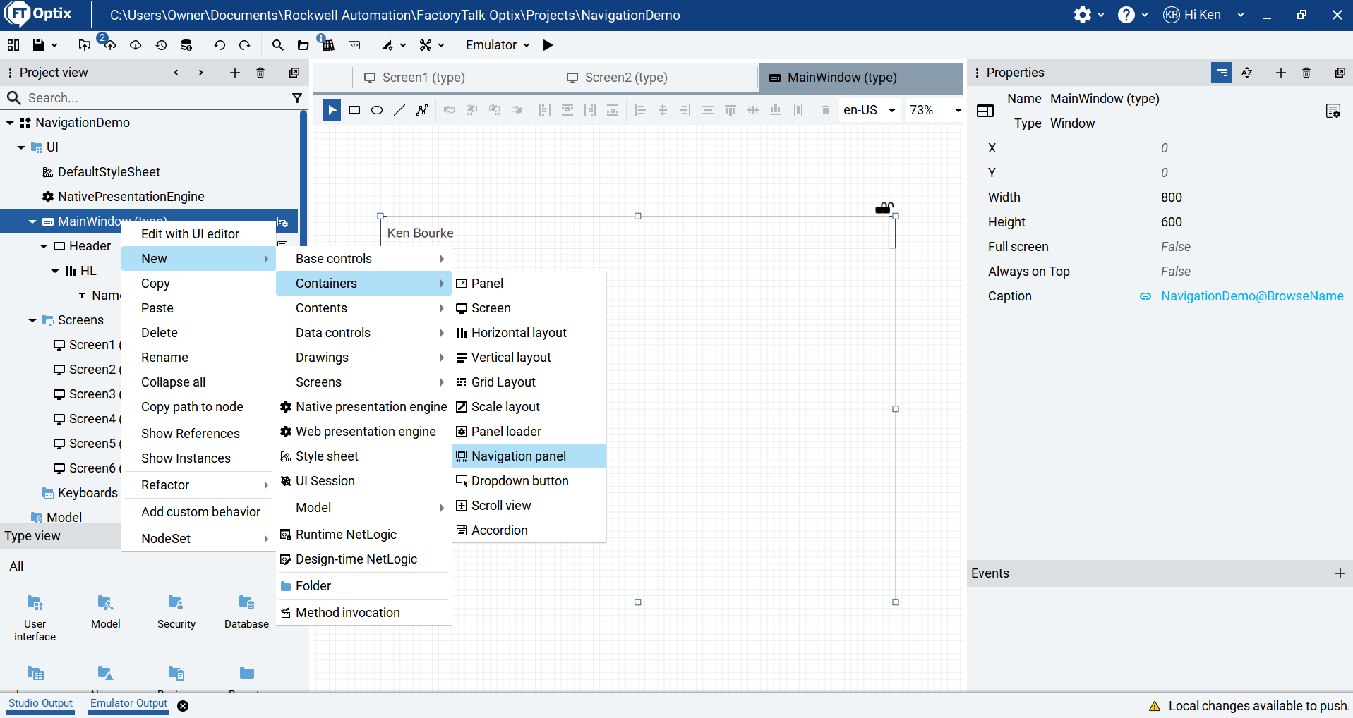Collapse the Header tree node
This screenshot has width=1353, height=718.
point(44,246)
